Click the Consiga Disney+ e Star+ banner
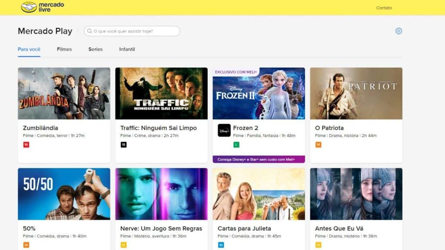 [x=259, y=159]
